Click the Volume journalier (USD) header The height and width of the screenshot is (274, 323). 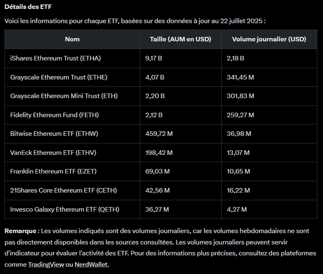[269, 39]
